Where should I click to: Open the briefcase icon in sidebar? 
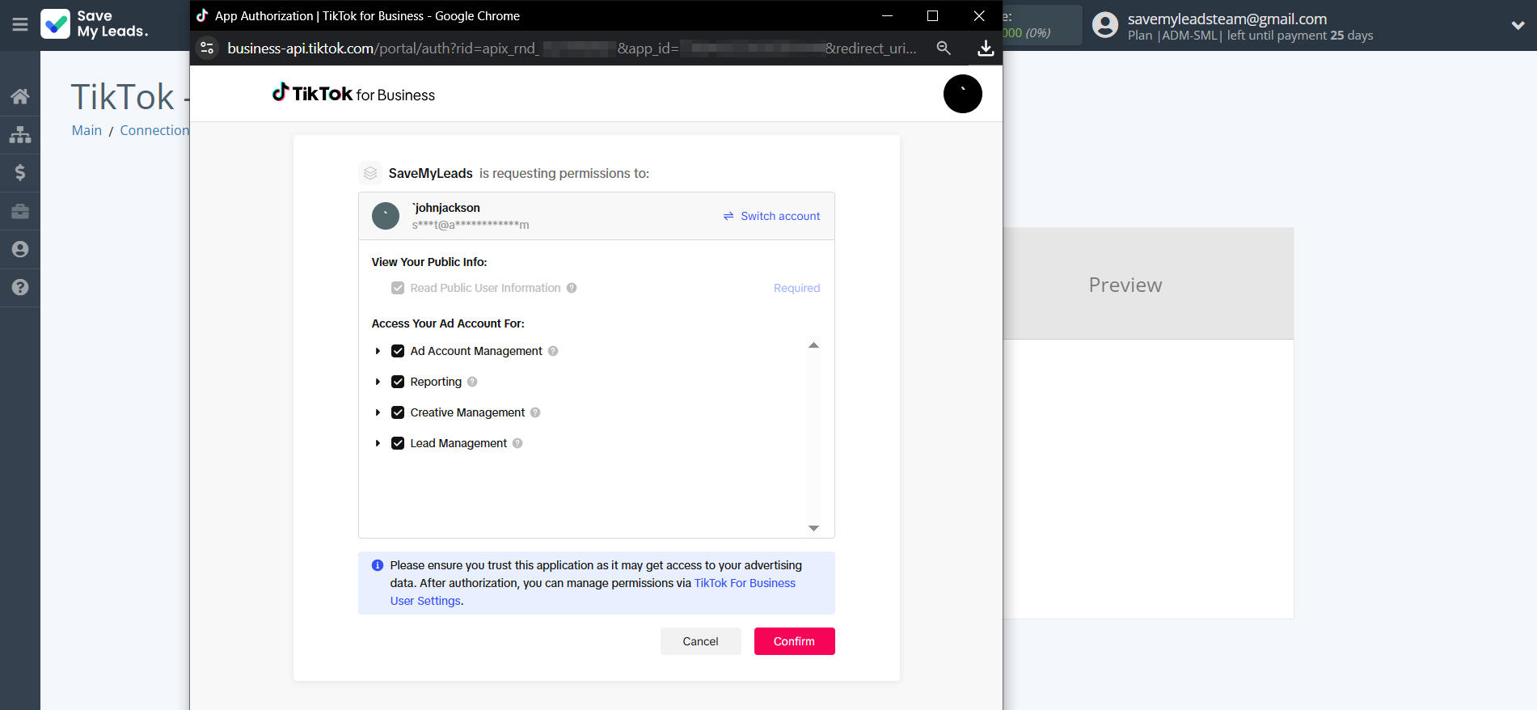[20, 211]
